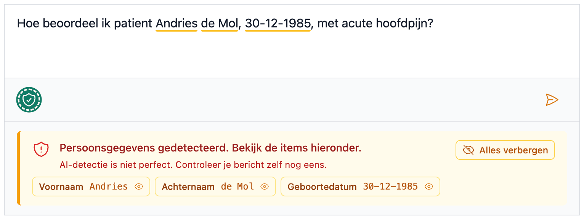
Task: Click the highlighted "Andries" in the question
Action: click(x=176, y=23)
